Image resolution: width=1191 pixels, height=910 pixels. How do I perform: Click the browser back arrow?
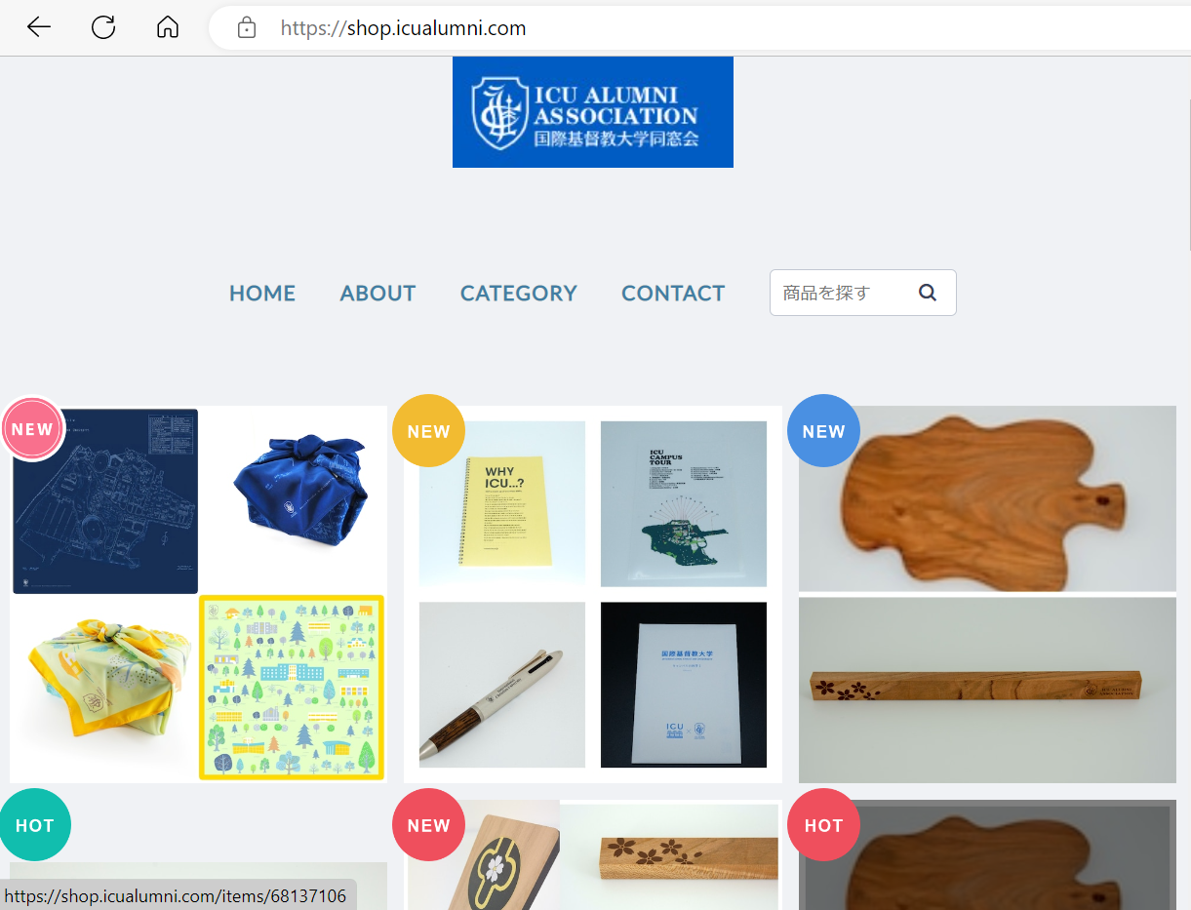[39, 27]
